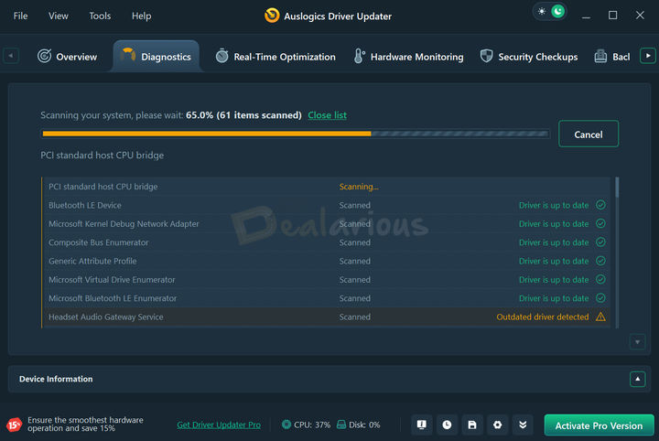Expand the Device Information panel

click(x=638, y=379)
